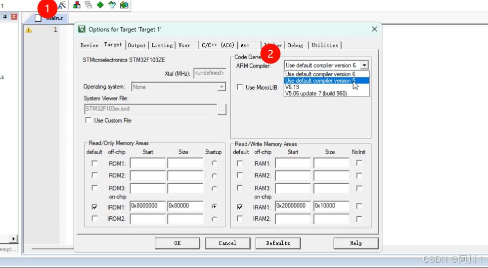Switch to the User tab

[187, 45]
